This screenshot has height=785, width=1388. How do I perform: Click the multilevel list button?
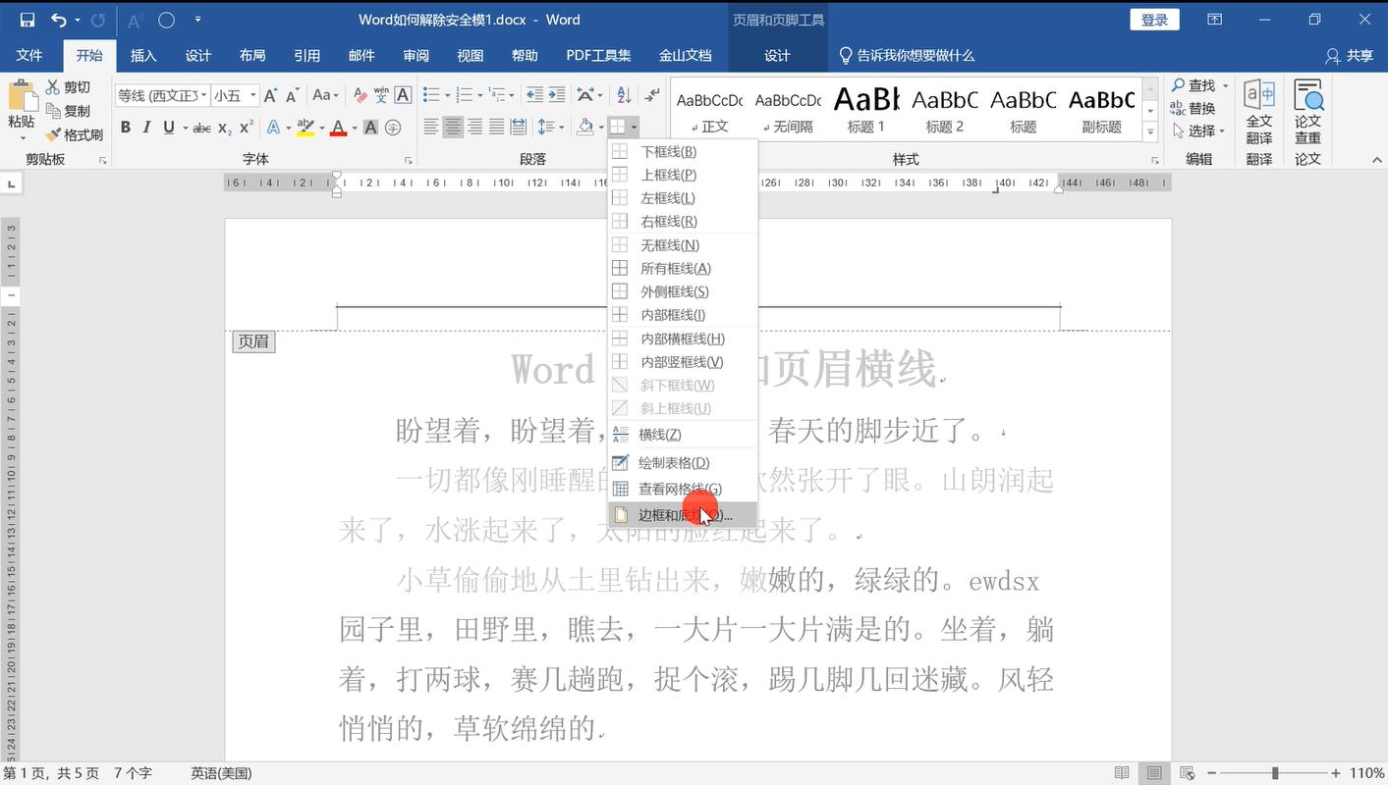tap(497, 95)
